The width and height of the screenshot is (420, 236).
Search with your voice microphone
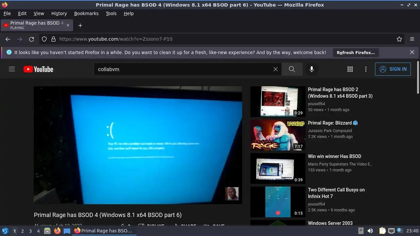click(x=312, y=69)
